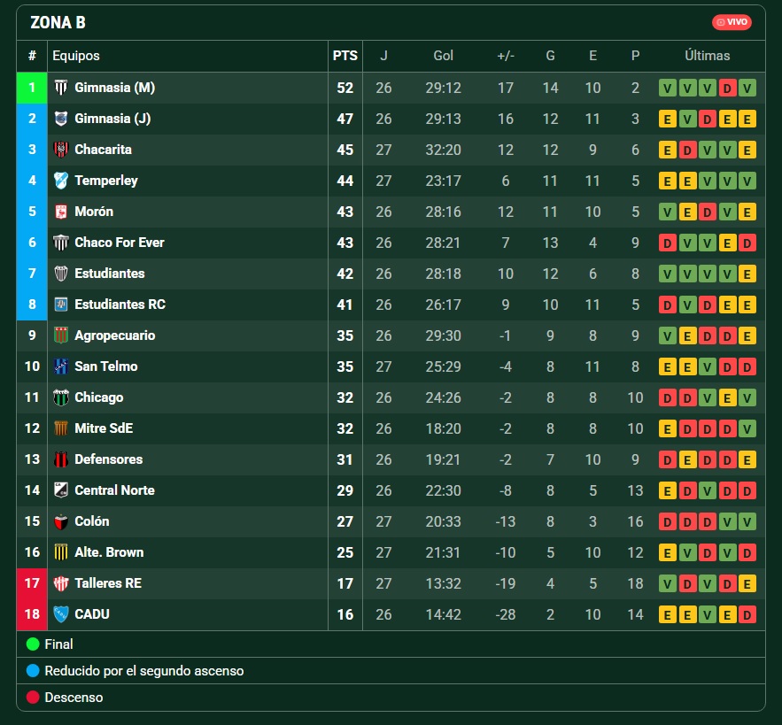Click the green Final legend dot
782x725 pixels.
(x=33, y=644)
